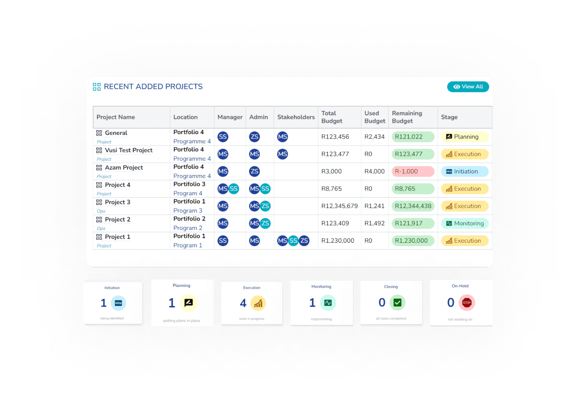The height and width of the screenshot is (395, 580).
Task: Click teal SS stakeholder avatar in Project 1 row
Action: click(x=293, y=241)
